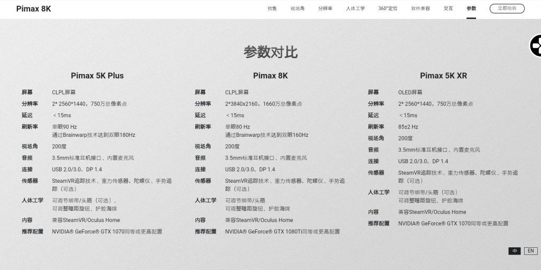Viewport: 541px width, 270px height.
Task: Click the Pimax 5K XR column title
Action: [443, 76]
